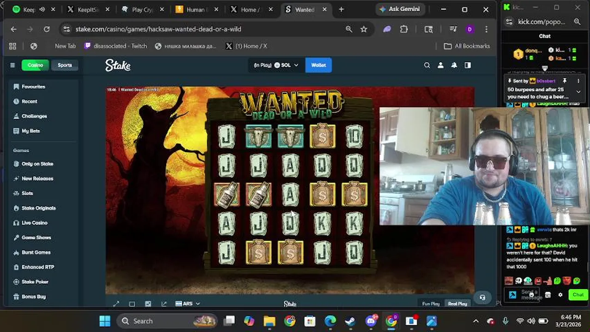The width and height of the screenshot is (590, 332).
Task: Click Ask Gemini button
Action: (x=399, y=9)
